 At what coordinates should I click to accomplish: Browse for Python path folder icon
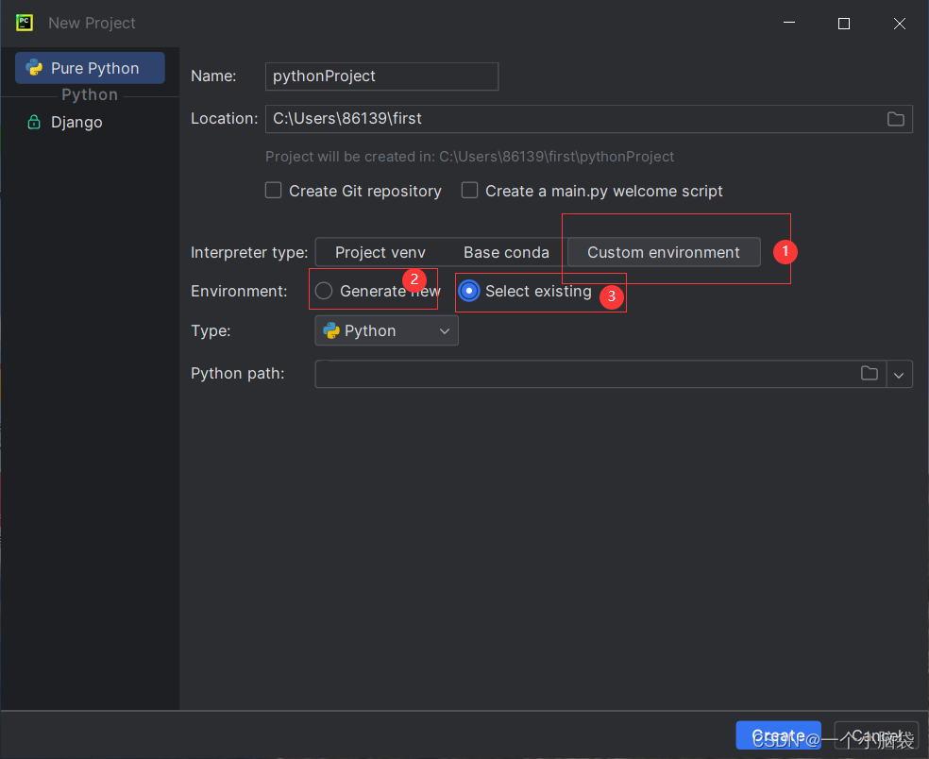(x=870, y=373)
